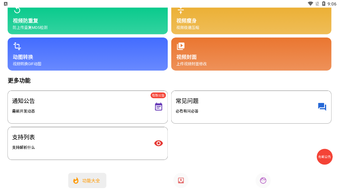Viewport: 339px width, 190px height.
Task: Tap the refresh icon on 视频防重复 card
Action: [x=17, y=11]
